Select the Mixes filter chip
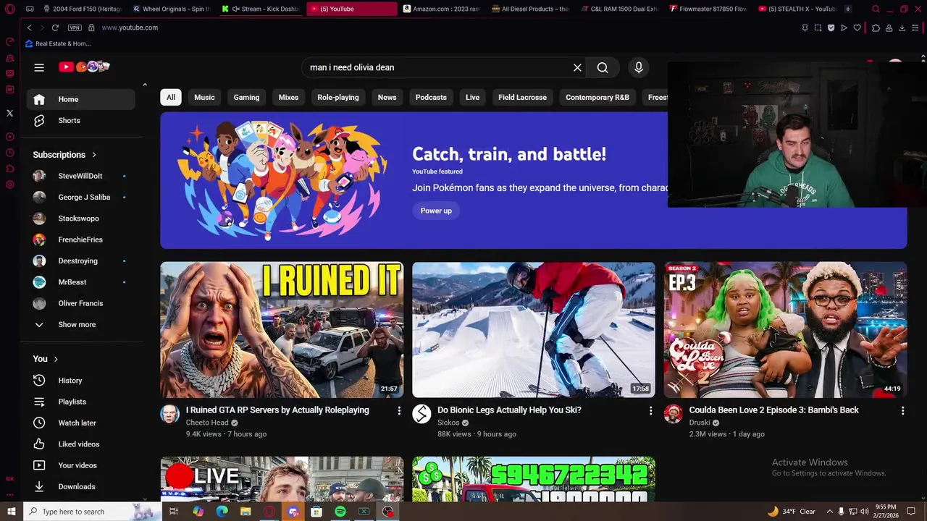The image size is (927, 521). coord(288,97)
